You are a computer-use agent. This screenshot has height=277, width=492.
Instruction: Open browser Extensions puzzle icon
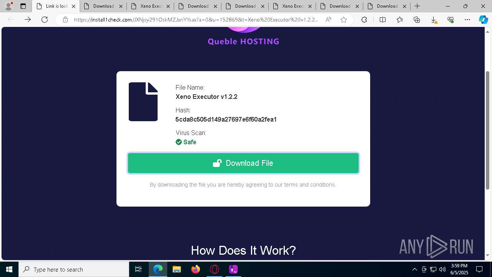364,20
